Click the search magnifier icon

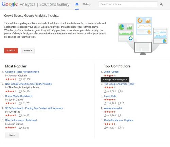coord(161,4)
